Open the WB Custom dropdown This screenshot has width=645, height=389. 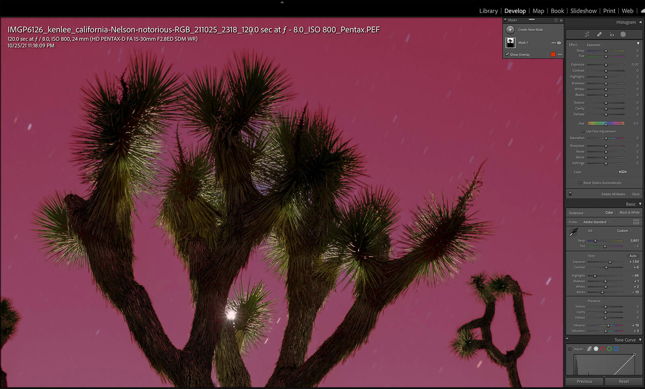pos(624,231)
